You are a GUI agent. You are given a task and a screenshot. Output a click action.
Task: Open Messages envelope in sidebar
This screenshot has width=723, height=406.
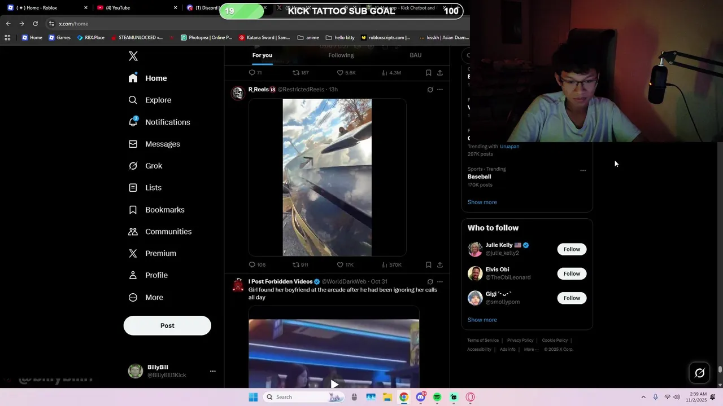pos(133,144)
